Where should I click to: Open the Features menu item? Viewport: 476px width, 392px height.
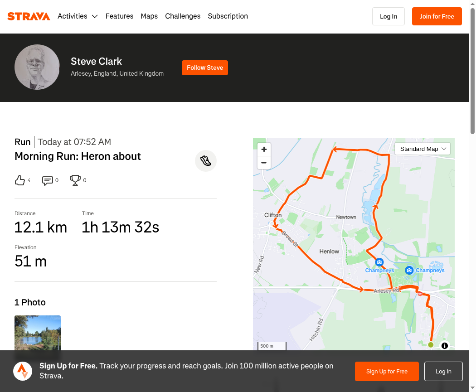tap(119, 16)
